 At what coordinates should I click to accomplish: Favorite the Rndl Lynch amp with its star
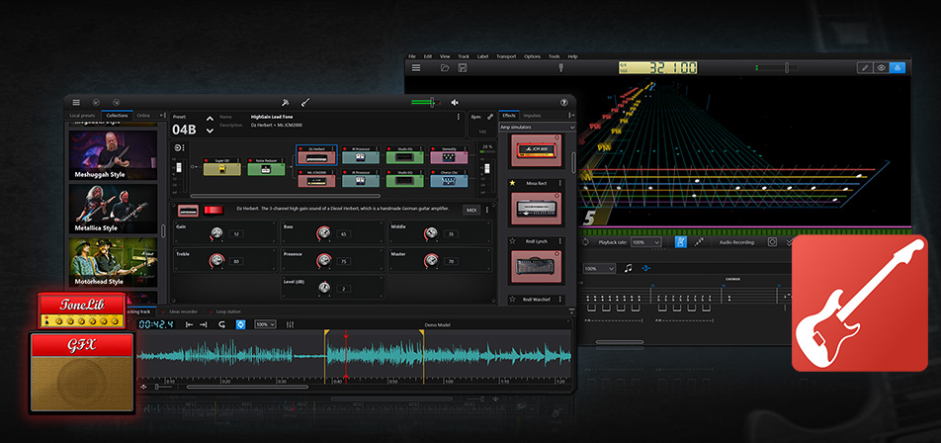point(512,241)
